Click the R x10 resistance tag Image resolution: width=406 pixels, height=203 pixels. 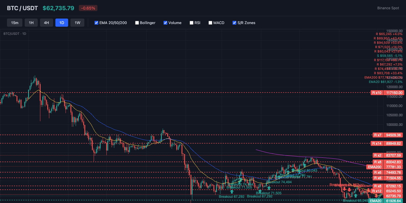pos(377,93)
